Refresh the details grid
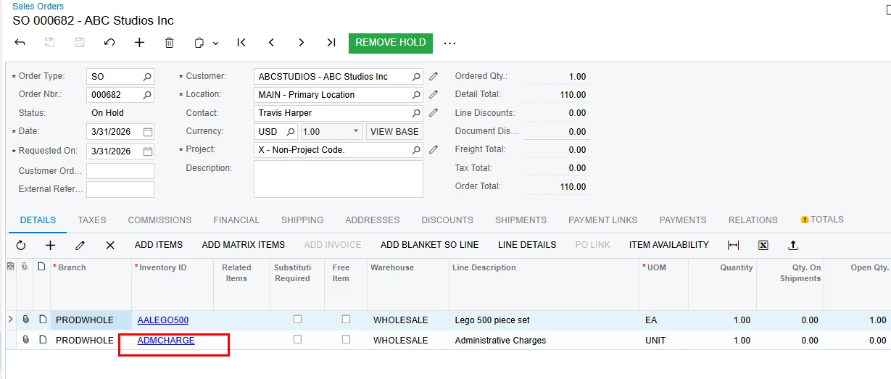 click(20, 245)
